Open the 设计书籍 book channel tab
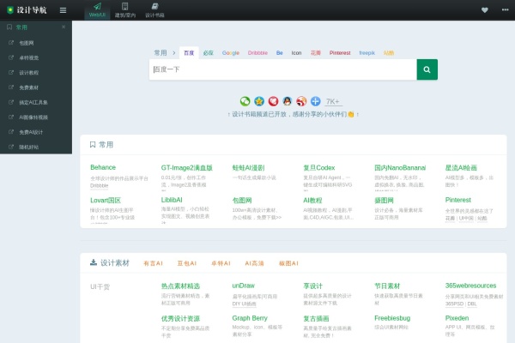The image size is (515, 343). click(x=154, y=10)
